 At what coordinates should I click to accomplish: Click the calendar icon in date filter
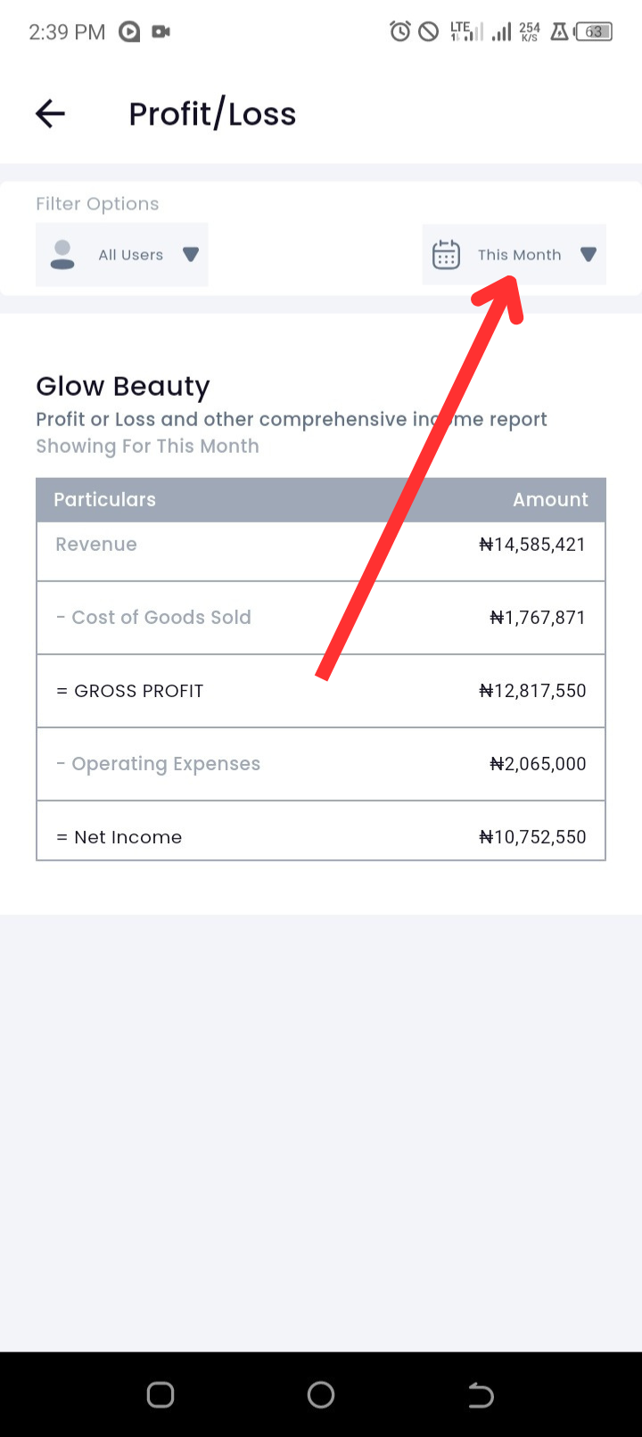pyautogui.click(x=446, y=254)
